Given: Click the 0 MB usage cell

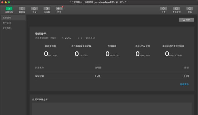Looking at the screenshot, I should pos(97,76).
